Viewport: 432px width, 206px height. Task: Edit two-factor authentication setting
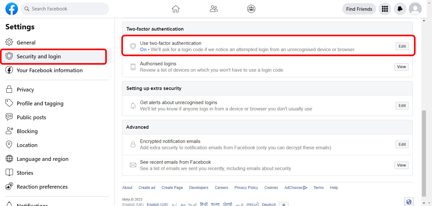(402, 46)
